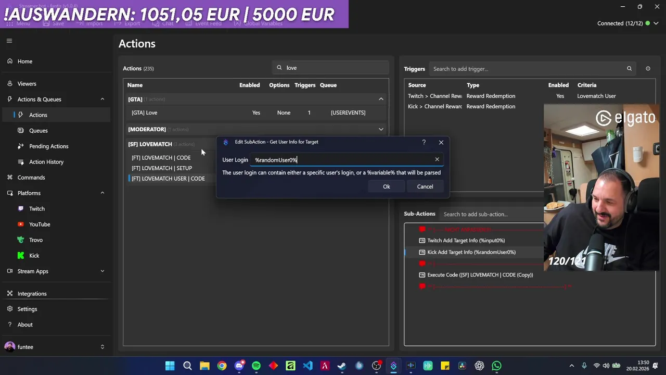Confirm the dialog with Ok
The image size is (666, 375).
click(387, 186)
